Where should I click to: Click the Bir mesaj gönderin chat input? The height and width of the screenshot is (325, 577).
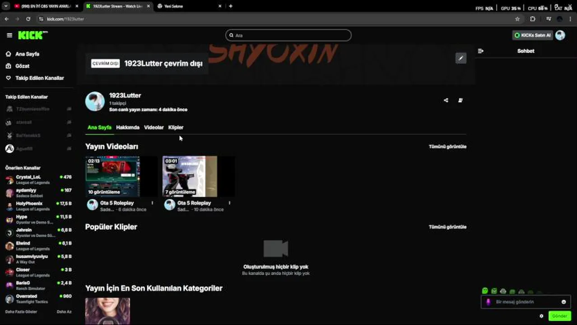(526, 302)
